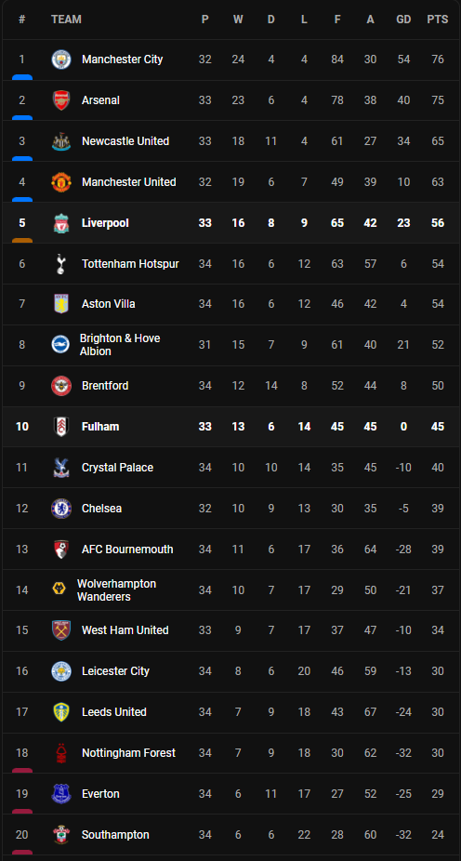Click the Wolverhampton Wanderers wolf logo
The height and width of the screenshot is (861, 461).
59,589
